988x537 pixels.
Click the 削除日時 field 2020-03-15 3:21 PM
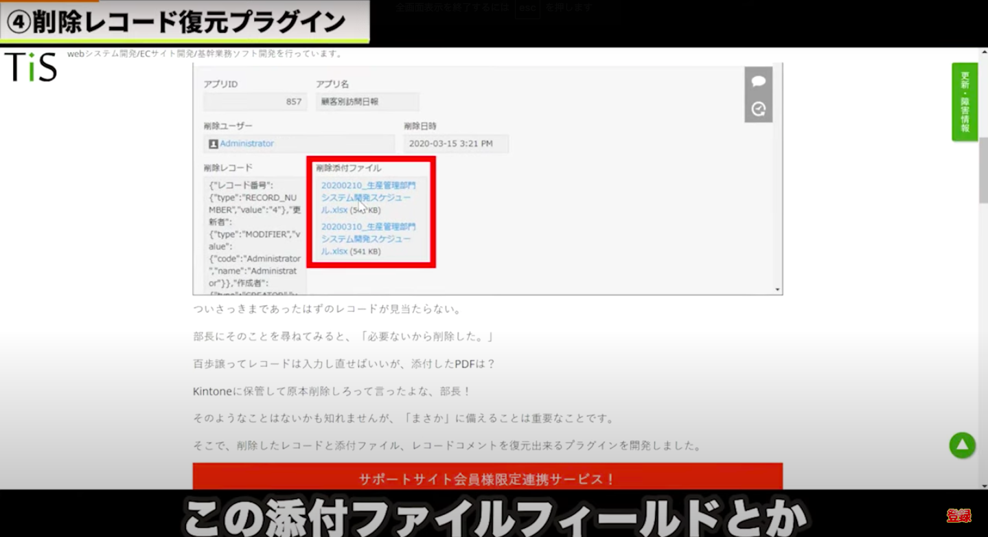455,144
